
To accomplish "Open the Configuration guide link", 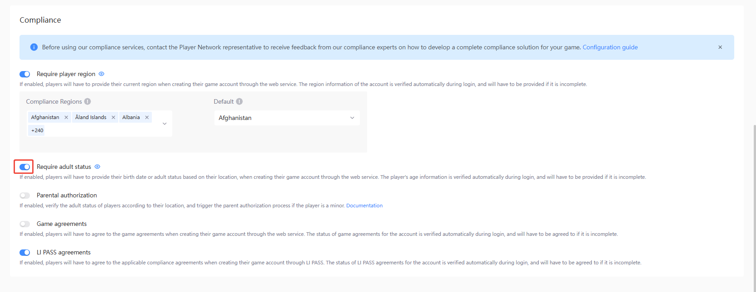I will click(610, 47).
